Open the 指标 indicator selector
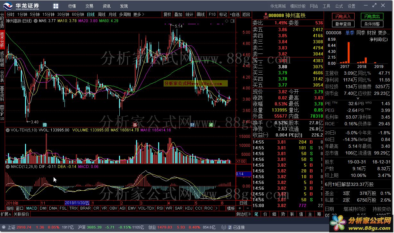 (x=10, y=208)
